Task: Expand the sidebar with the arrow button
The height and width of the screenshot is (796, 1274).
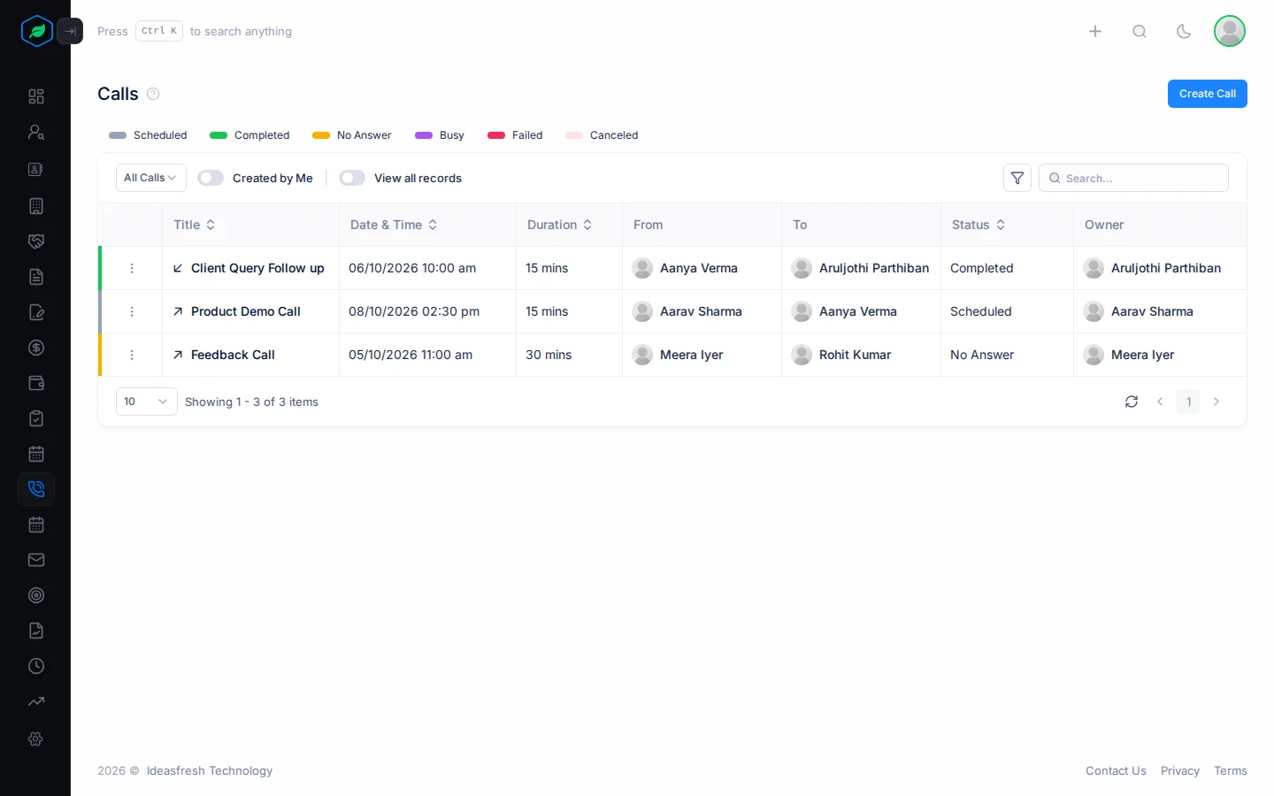Action: (70, 31)
